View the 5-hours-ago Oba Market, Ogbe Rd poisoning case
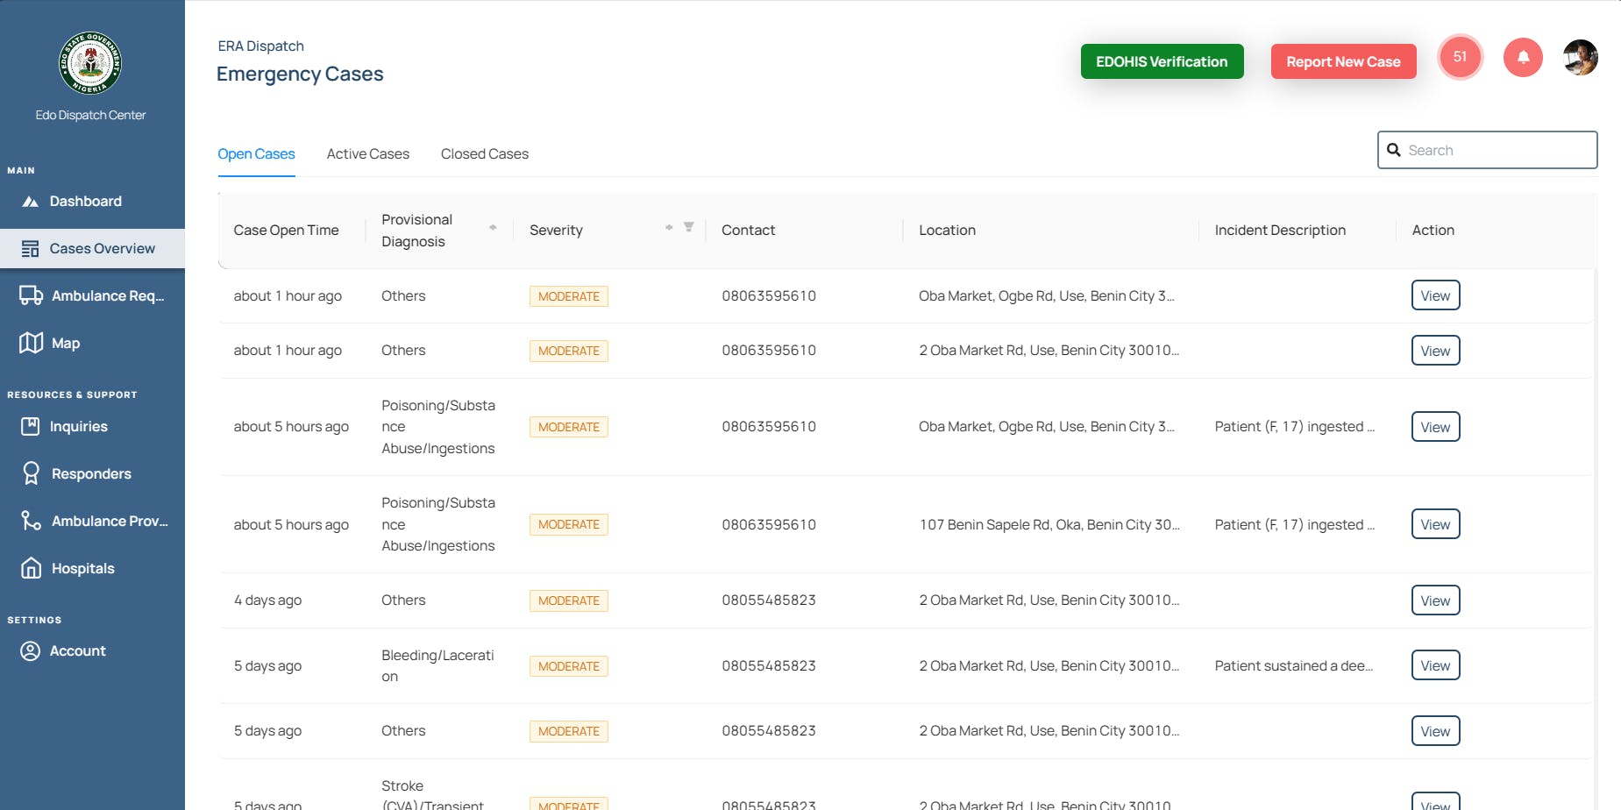1621x810 pixels. point(1435,427)
